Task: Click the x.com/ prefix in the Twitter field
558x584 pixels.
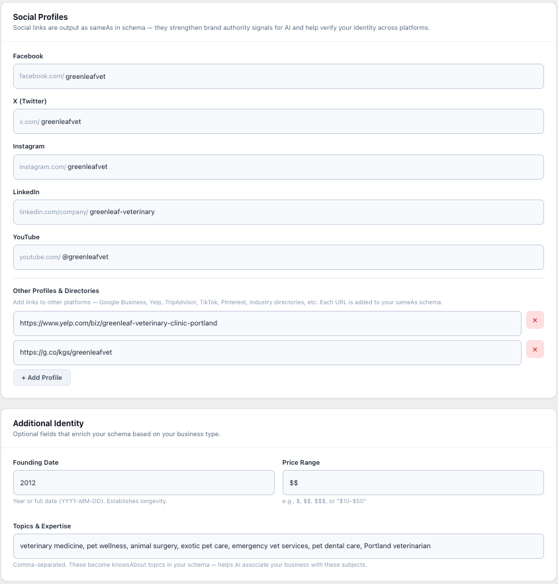Action: pyautogui.click(x=29, y=121)
